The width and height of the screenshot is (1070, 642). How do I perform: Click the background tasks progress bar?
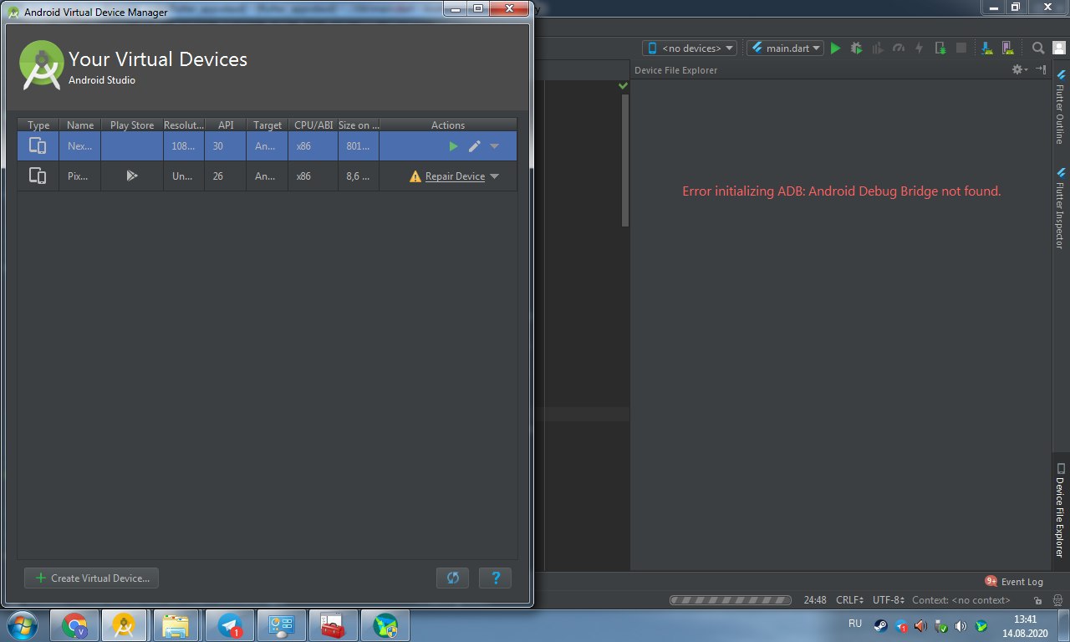(731, 600)
